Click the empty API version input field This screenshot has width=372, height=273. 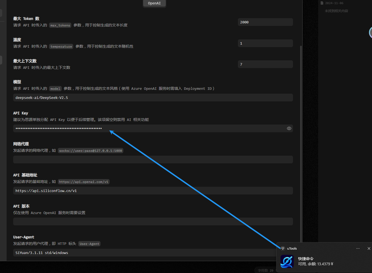click(x=153, y=221)
